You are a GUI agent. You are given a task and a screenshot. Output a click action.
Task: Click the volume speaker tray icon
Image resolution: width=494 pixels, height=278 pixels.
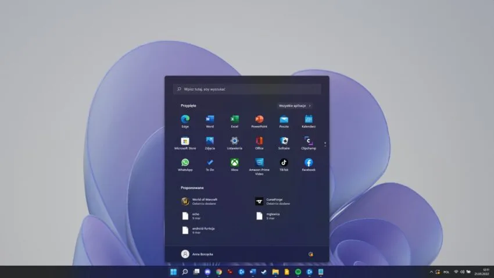(462, 272)
